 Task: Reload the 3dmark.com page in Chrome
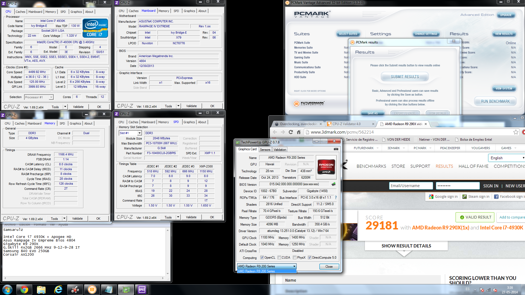291,132
